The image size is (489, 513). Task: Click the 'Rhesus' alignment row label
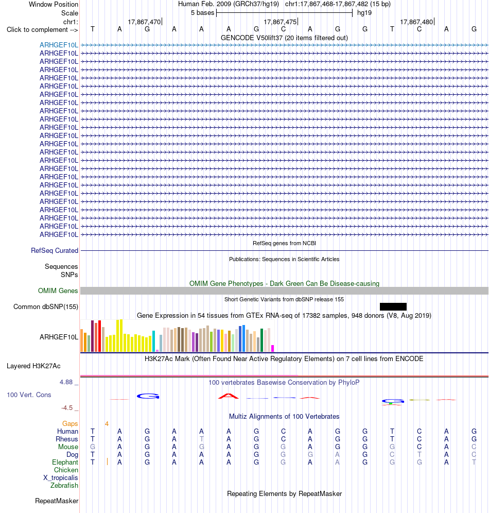[x=67, y=439]
